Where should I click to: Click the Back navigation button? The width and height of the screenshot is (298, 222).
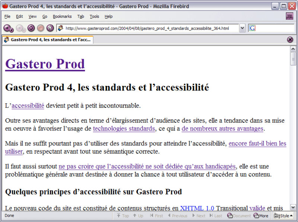[x=7, y=28]
